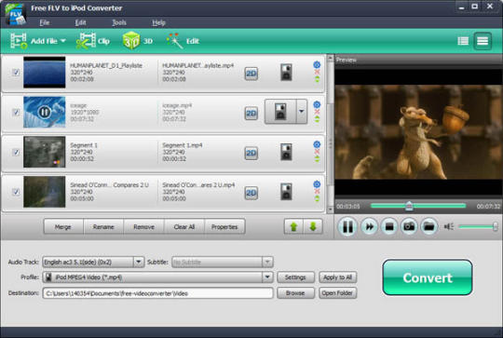Click the Destination path field
Screen dimensions: 503x338
[x=157, y=293]
